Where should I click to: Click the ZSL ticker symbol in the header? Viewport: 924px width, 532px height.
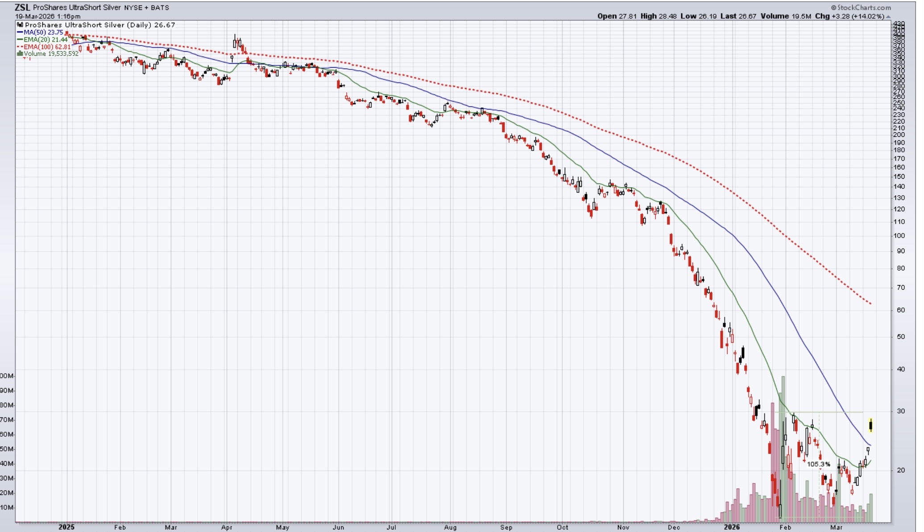tap(22, 8)
